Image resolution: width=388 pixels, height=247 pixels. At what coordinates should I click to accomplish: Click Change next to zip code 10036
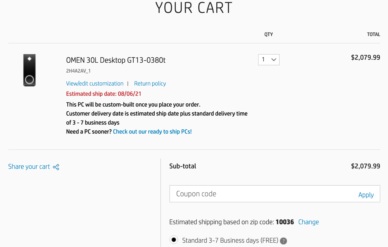(x=309, y=222)
